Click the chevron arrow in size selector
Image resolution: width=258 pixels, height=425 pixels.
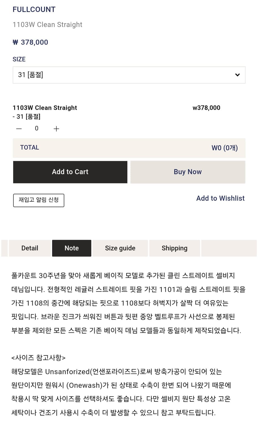[237, 75]
